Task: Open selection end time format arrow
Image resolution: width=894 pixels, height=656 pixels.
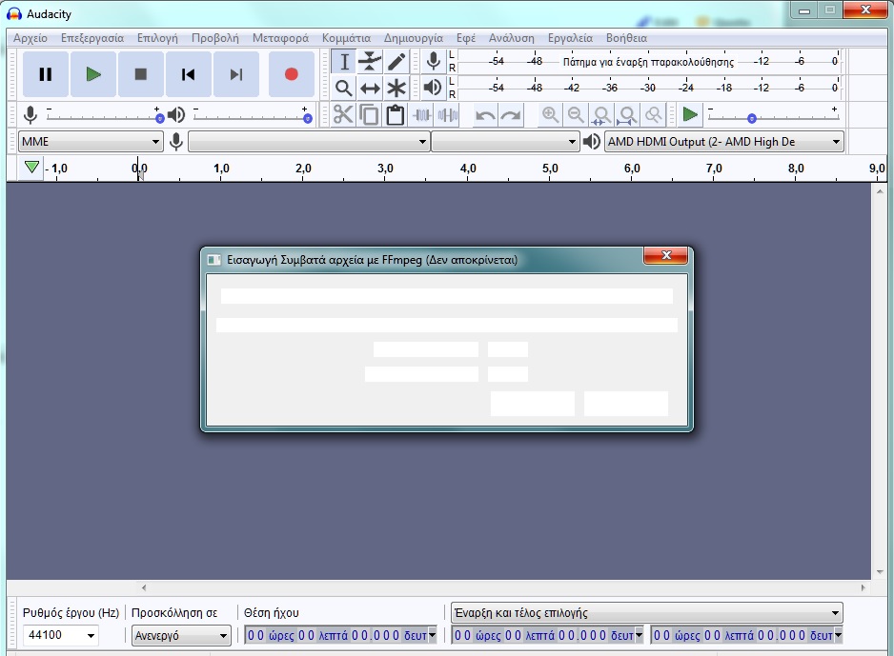Action: [838, 635]
